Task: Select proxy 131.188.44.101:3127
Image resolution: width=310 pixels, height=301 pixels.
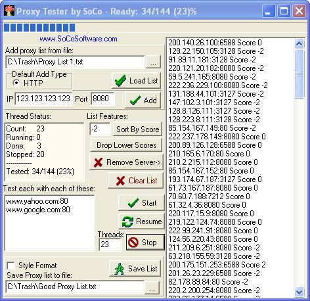Action: click(x=216, y=94)
